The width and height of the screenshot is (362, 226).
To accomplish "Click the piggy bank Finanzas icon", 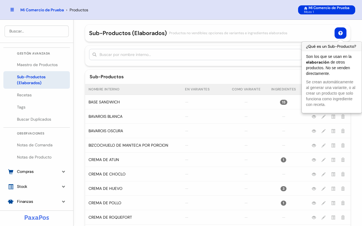I will 11,202.
